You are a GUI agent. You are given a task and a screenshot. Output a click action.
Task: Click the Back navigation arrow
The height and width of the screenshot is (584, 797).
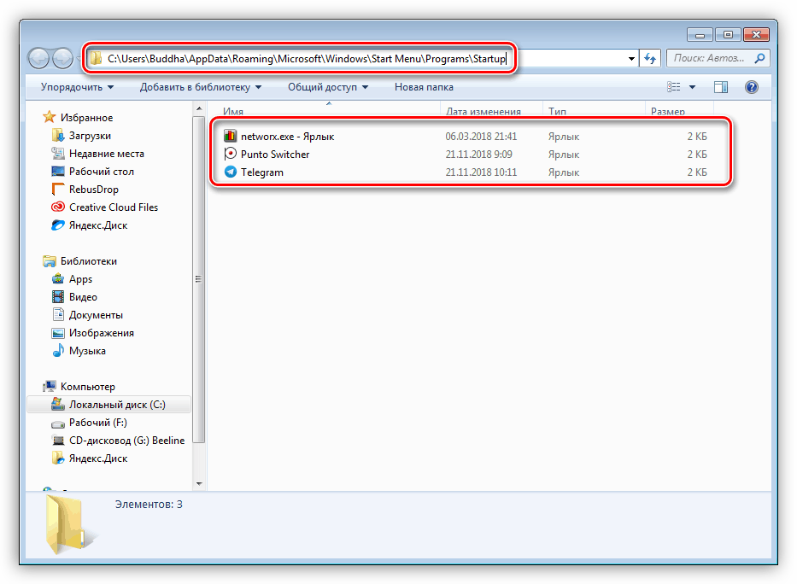[x=38, y=59]
